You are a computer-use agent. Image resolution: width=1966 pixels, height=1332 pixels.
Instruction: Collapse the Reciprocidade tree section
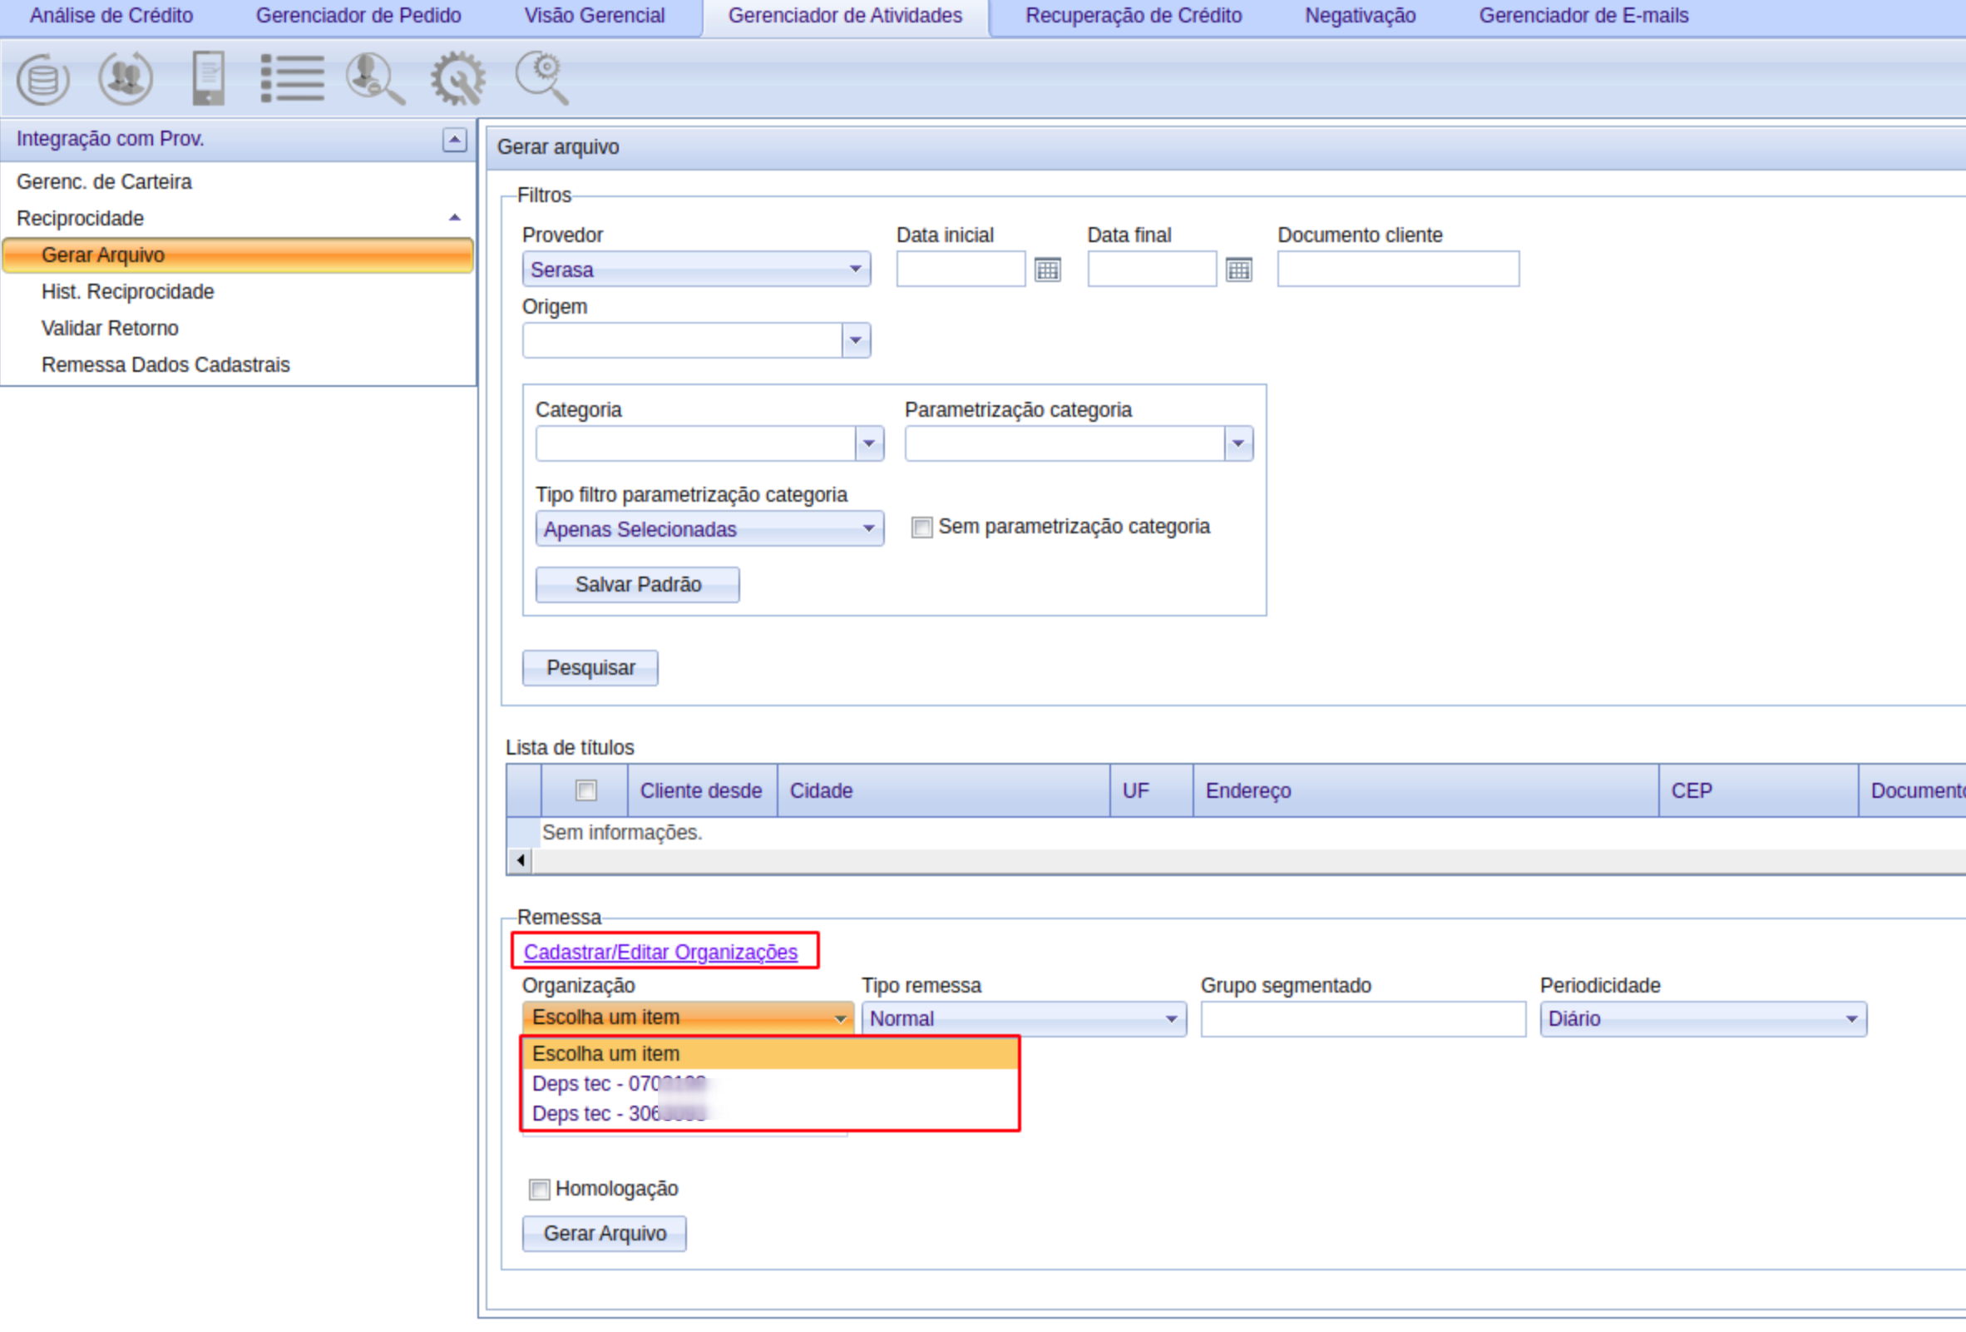coord(454,218)
